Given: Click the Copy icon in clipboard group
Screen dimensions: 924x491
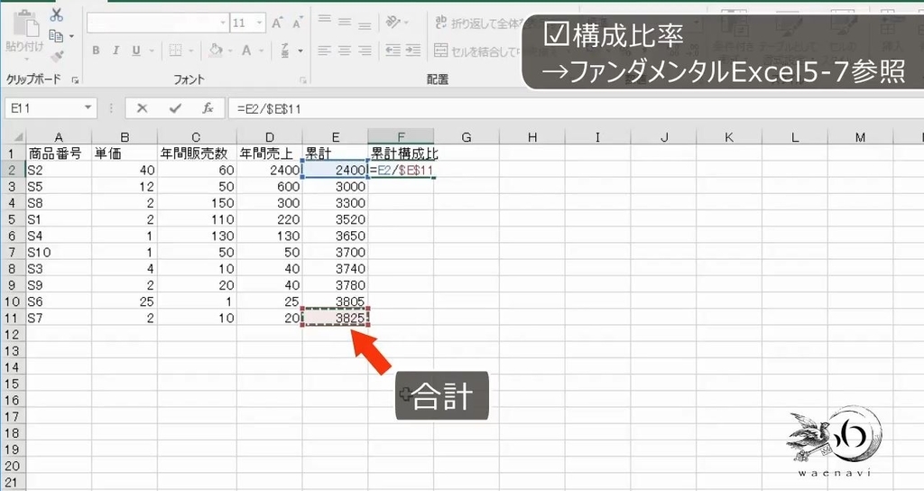Looking at the screenshot, I should tap(56, 36).
